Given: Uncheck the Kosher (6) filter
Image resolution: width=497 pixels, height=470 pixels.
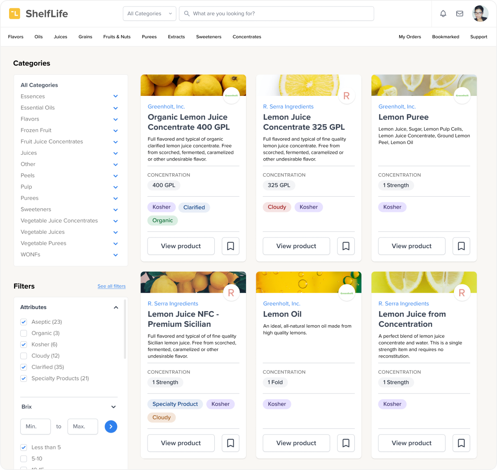Looking at the screenshot, I should pos(23,344).
